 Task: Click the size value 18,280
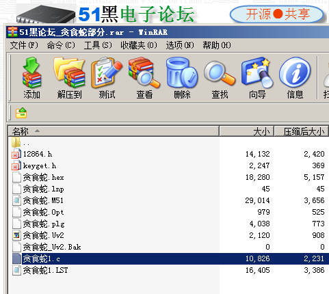click(258, 177)
